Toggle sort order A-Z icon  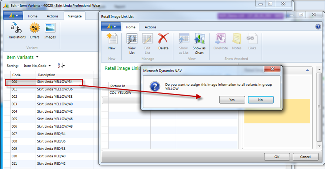[x=61, y=65]
